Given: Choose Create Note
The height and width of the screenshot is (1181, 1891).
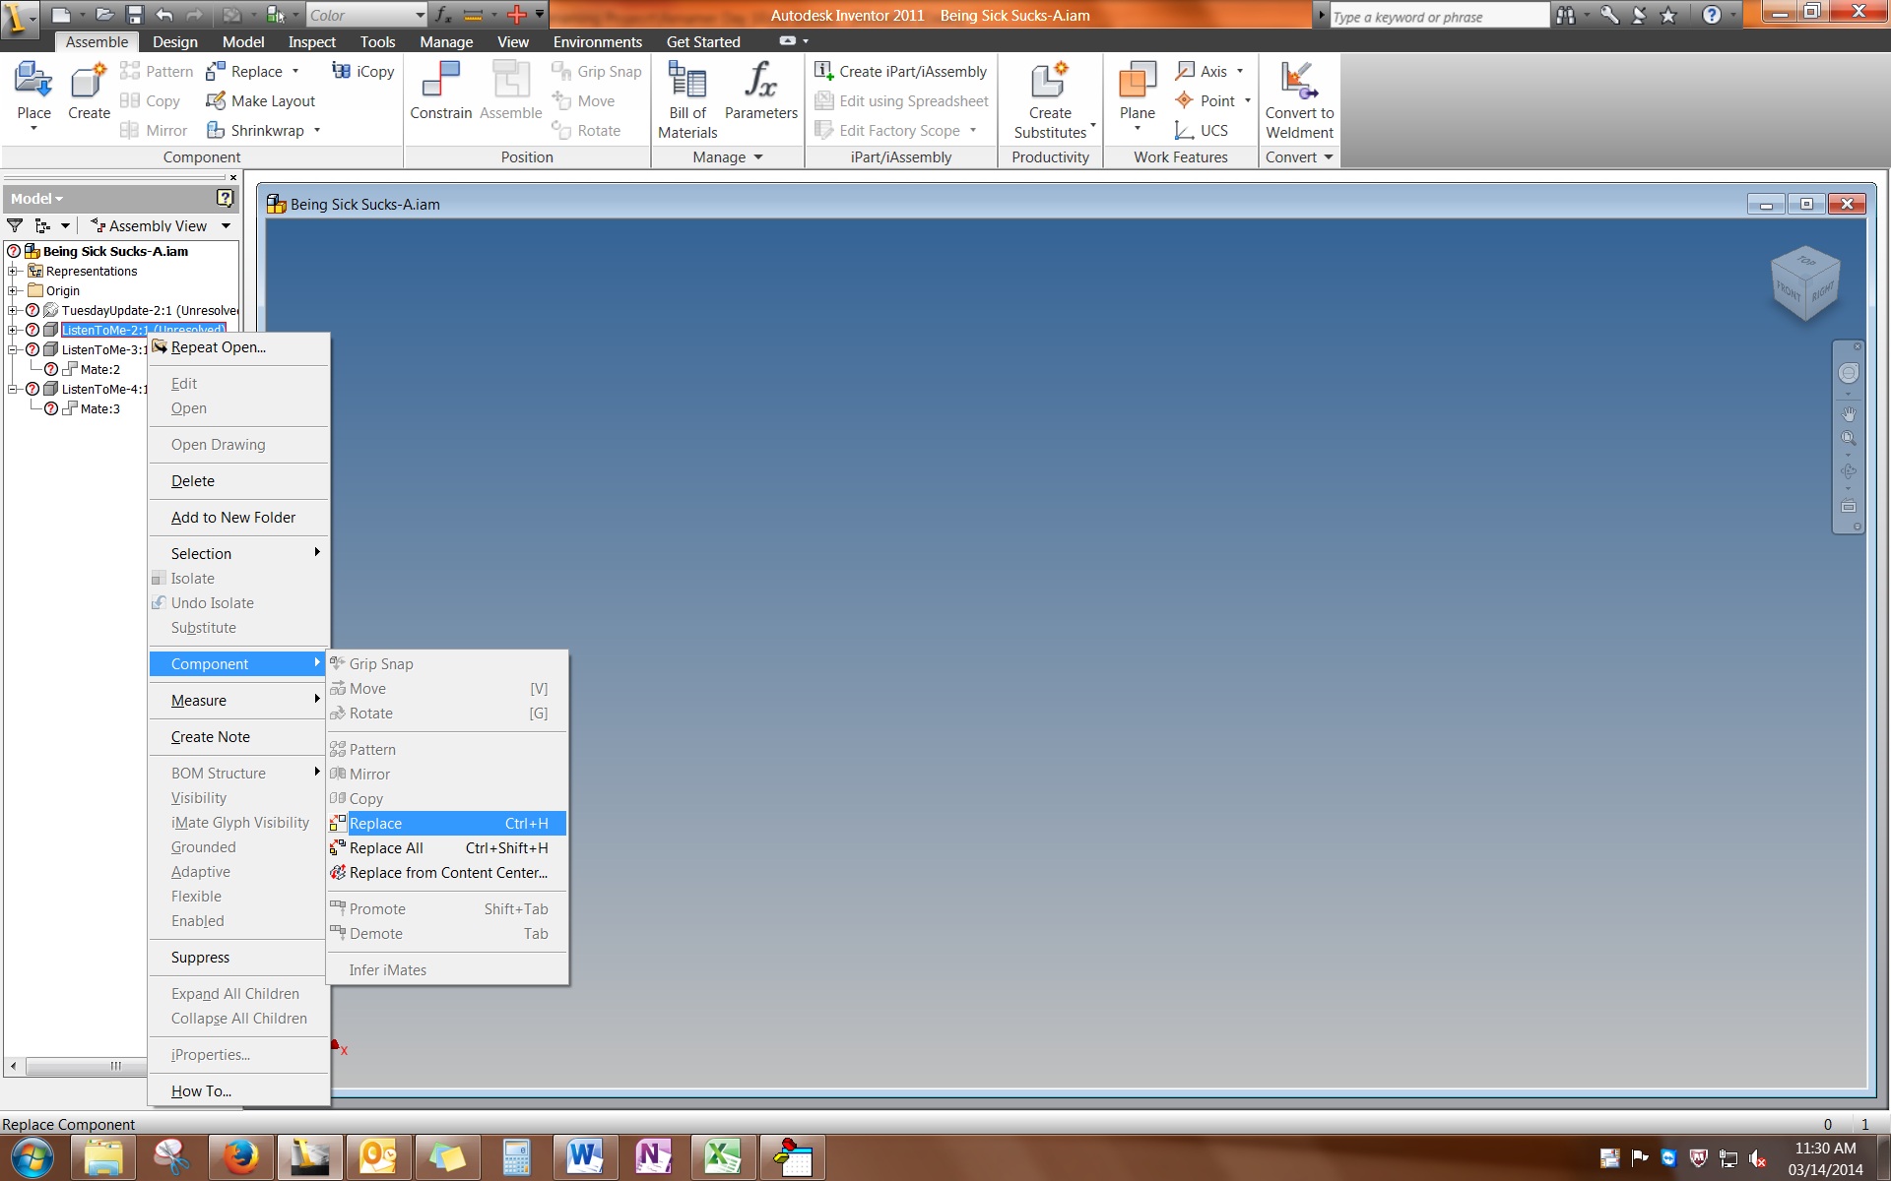Looking at the screenshot, I should point(238,736).
